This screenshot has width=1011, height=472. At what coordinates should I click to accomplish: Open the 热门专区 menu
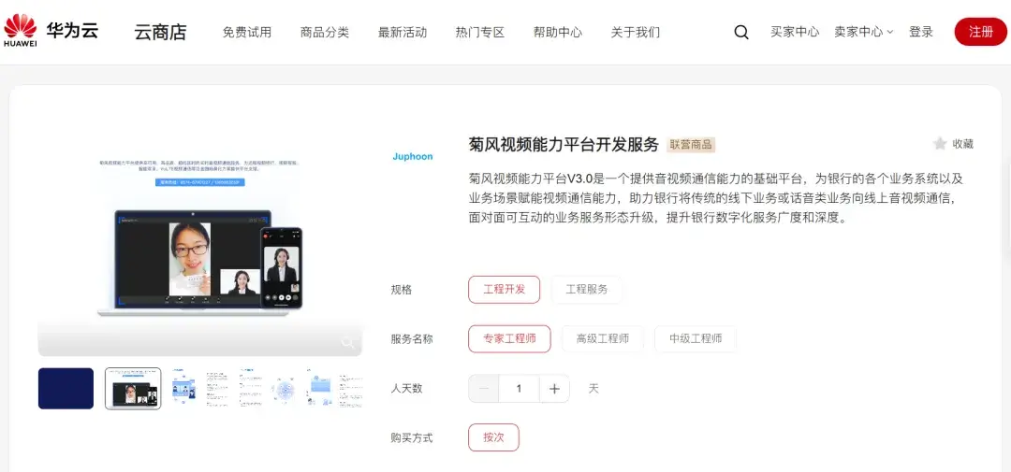(480, 32)
